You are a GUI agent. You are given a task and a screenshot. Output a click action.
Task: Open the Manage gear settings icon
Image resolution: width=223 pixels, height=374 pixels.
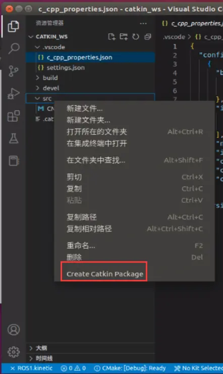(14, 352)
